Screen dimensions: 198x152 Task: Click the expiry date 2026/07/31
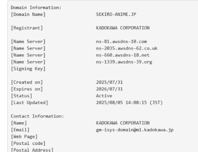pyautogui.click(x=110, y=89)
